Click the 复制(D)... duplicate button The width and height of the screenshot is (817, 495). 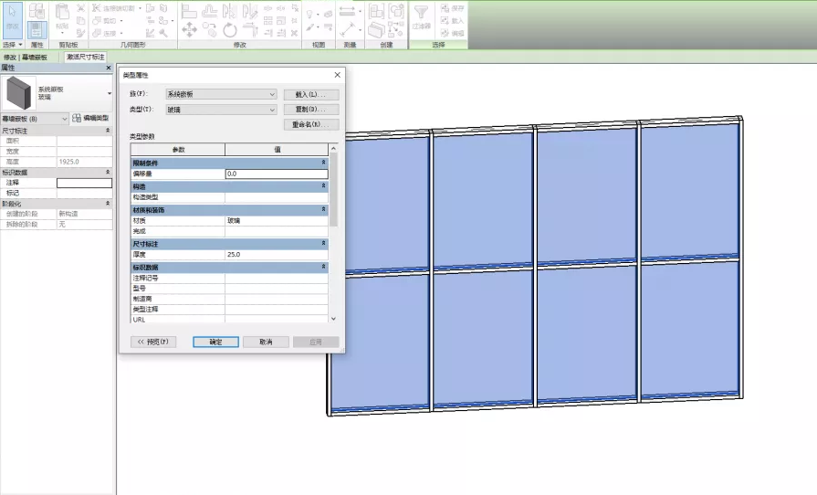pos(311,110)
